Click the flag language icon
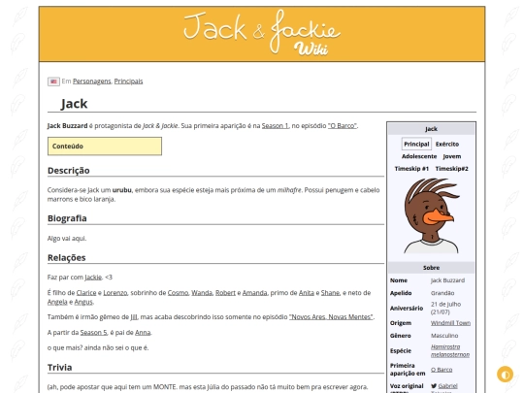 point(53,82)
